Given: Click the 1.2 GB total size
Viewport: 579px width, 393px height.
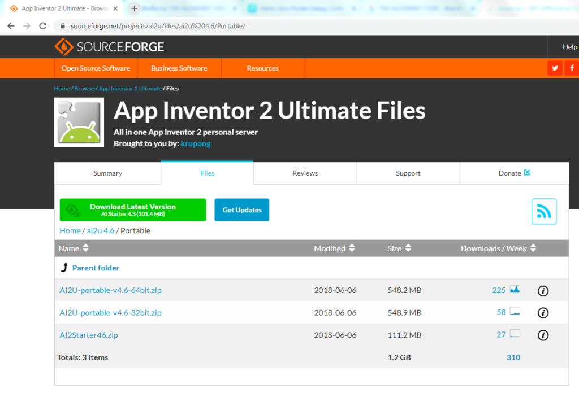Looking at the screenshot, I should tap(399, 357).
